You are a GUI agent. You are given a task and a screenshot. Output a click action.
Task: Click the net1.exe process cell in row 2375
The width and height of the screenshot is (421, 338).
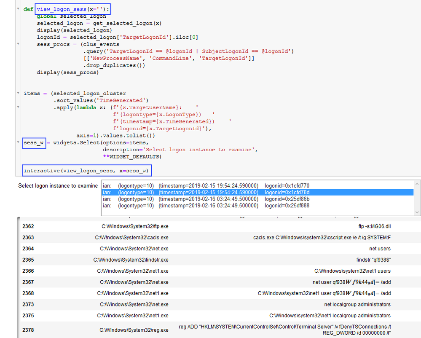pos(133,315)
